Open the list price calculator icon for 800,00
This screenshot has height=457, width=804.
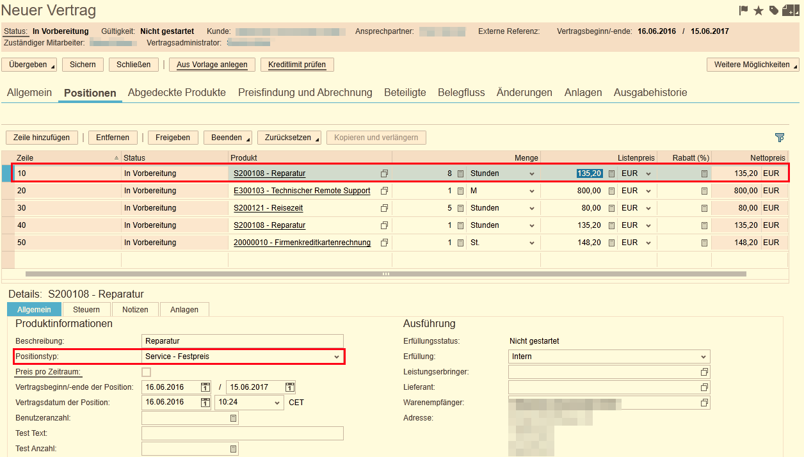click(611, 191)
